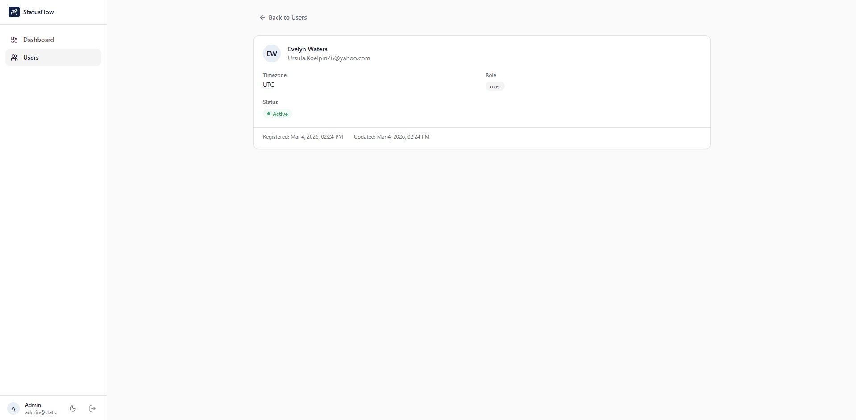Click the green dot inside the Active badge
This screenshot has width=856, height=420.
coord(270,114)
